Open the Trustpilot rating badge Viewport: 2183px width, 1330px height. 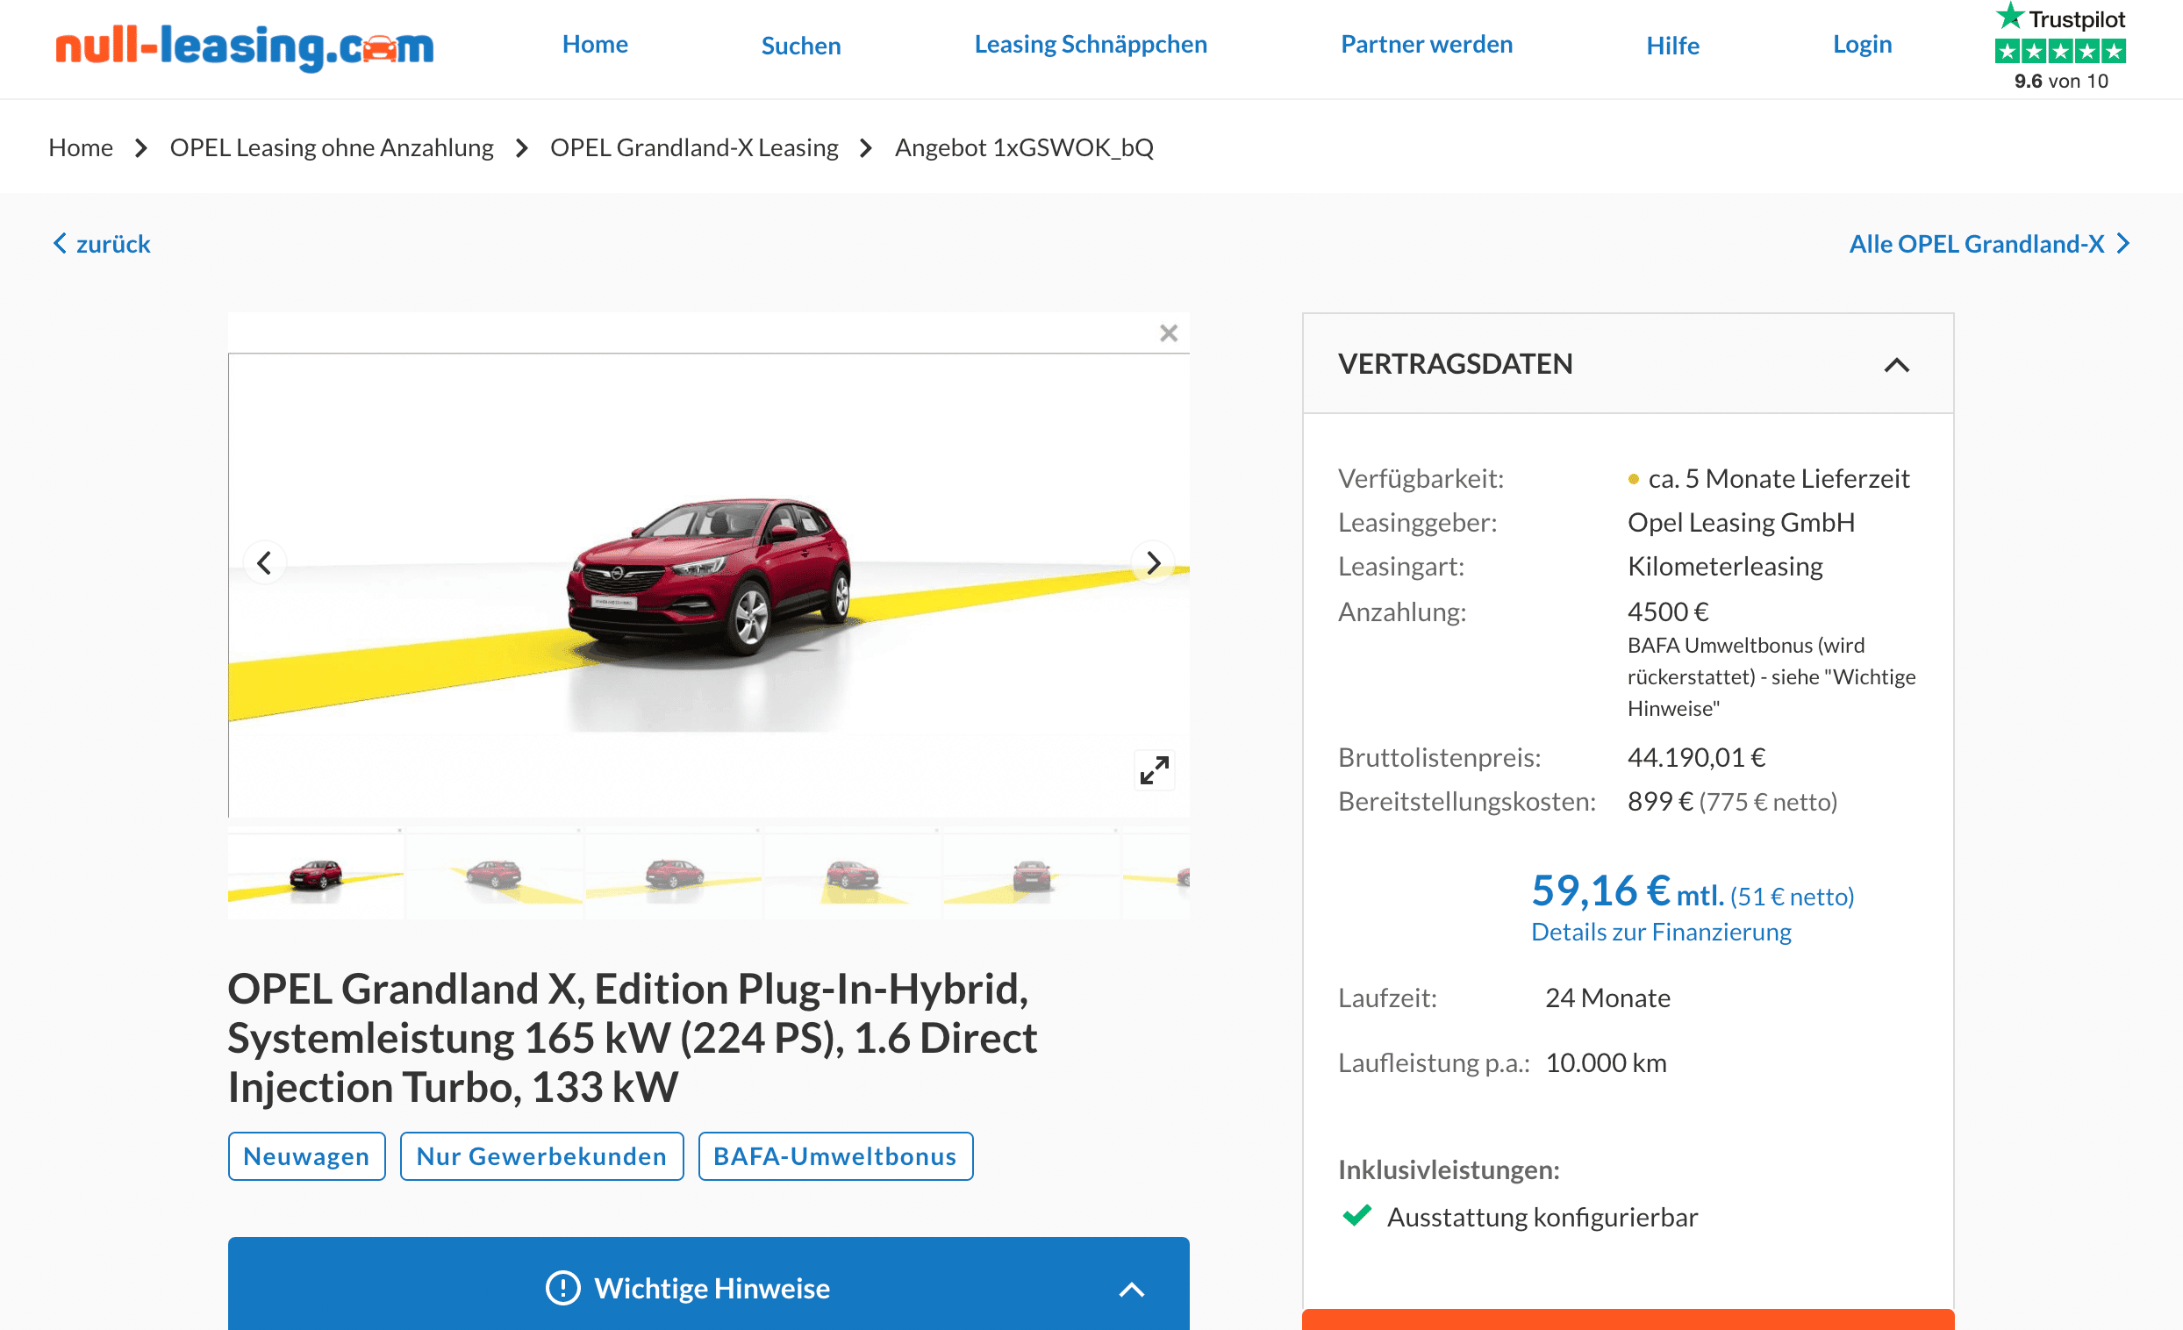click(2060, 46)
